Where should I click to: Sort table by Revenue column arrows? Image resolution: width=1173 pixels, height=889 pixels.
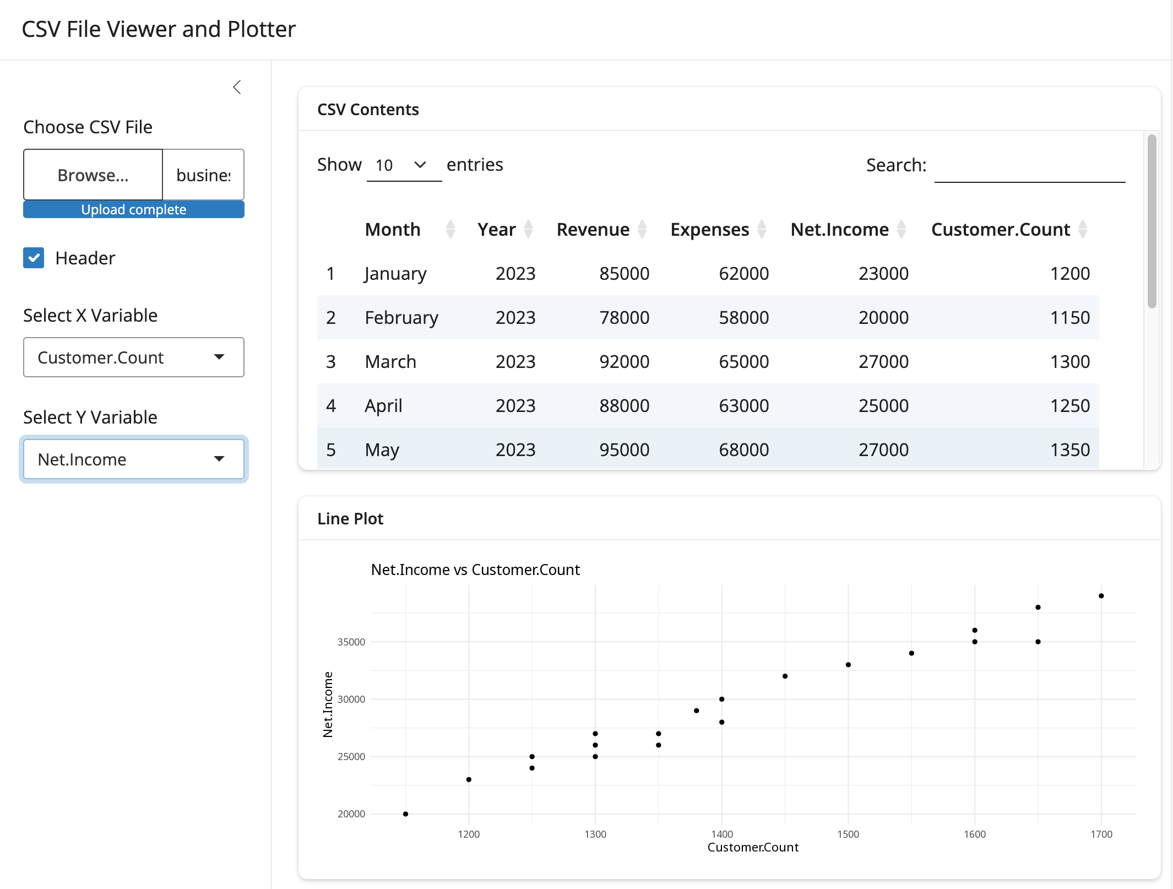(x=642, y=229)
